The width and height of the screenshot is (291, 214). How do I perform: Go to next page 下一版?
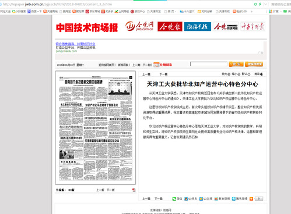pyautogui.click(x=111, y=190)
